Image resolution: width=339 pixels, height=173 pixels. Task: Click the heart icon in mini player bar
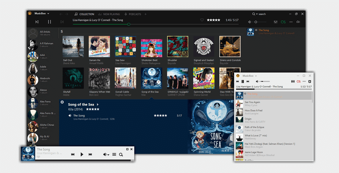pyautogui.click(x=39, y=157)
